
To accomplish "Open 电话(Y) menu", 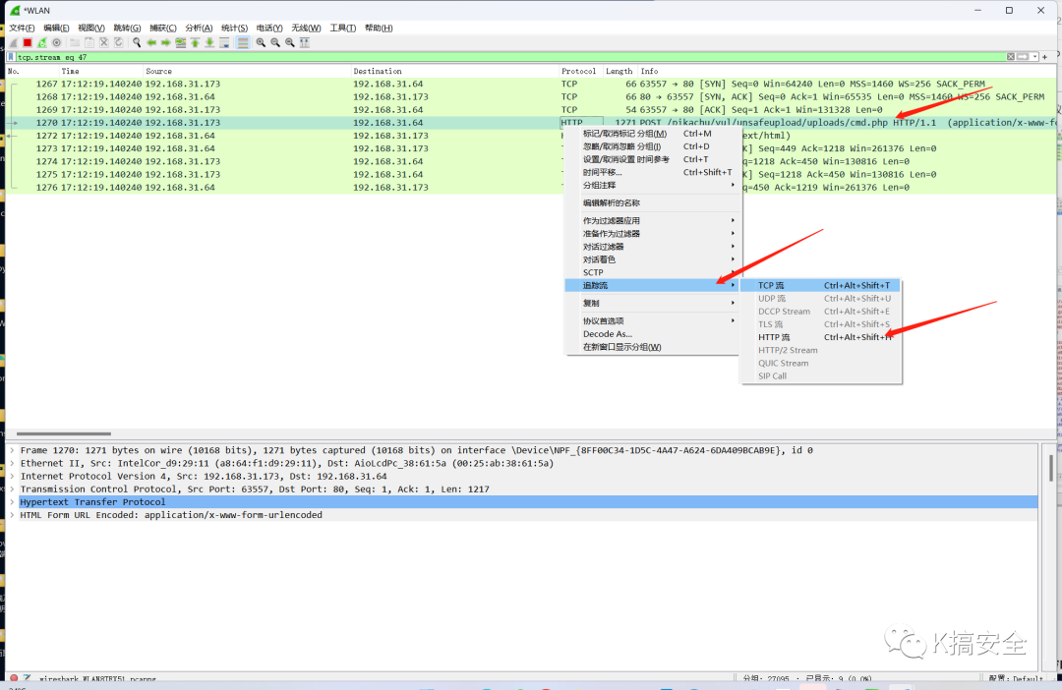I will 269,28.
